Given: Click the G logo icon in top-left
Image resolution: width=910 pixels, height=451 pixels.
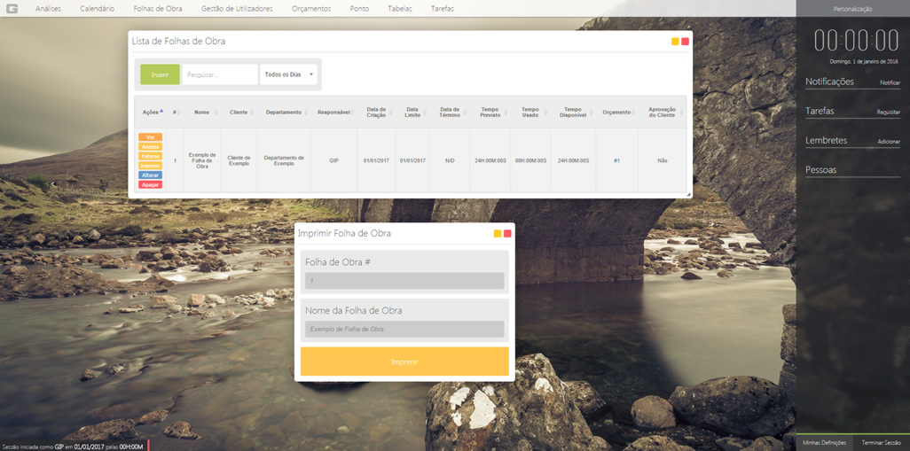Looking at the screenshot, I should click(x=12, y=9).
